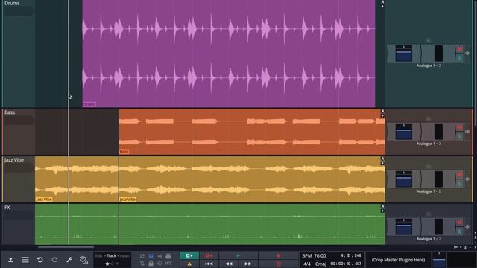Toggle the click track icon beside punch

click(x=168, y=256)
